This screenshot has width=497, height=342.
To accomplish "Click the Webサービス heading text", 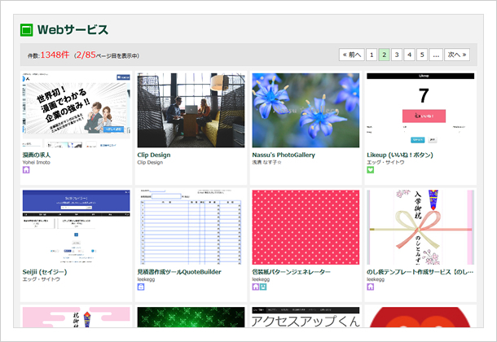I will [73, 30].
